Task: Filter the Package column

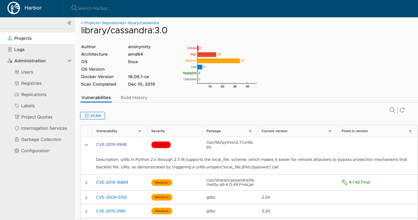Action: [250, 131]
